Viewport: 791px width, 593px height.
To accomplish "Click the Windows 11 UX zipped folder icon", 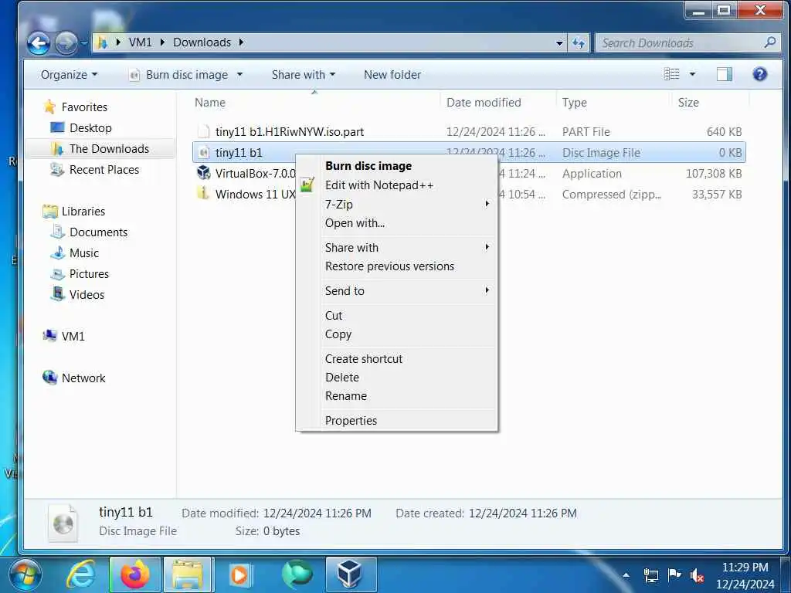I will (203, 194).
